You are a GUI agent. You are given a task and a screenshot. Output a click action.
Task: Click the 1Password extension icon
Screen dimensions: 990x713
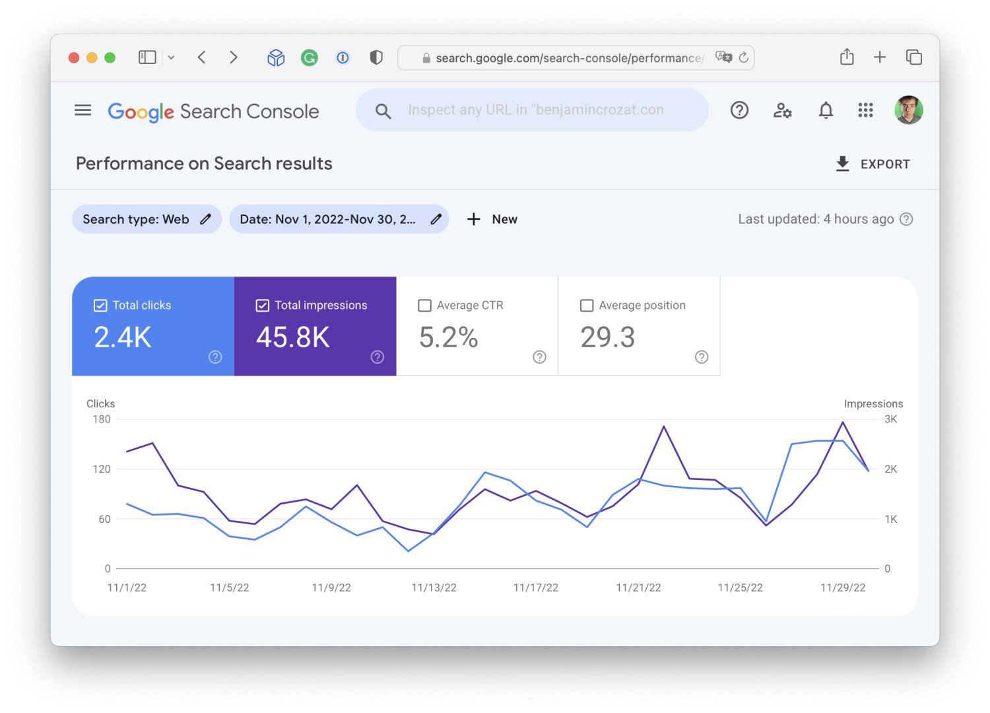coord(343,58)
